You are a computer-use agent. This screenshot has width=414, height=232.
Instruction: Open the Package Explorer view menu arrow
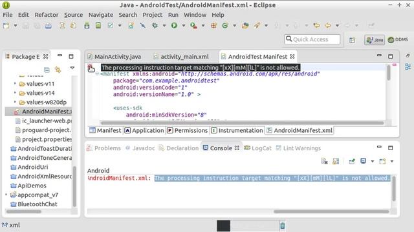pos(72,68)
